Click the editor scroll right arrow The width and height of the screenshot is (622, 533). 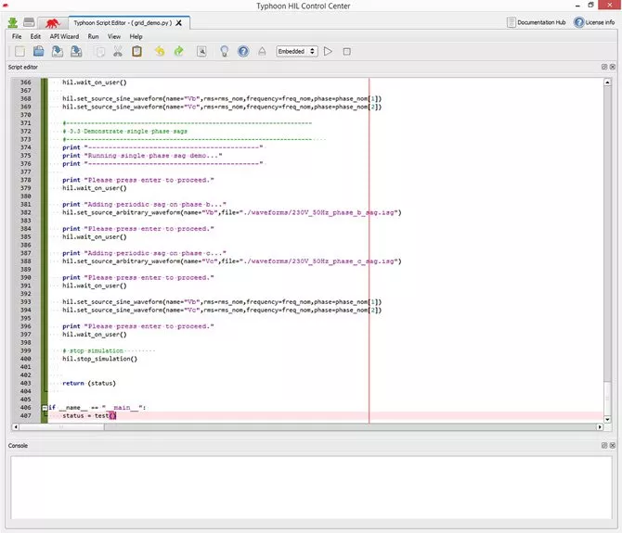(600, 427)
